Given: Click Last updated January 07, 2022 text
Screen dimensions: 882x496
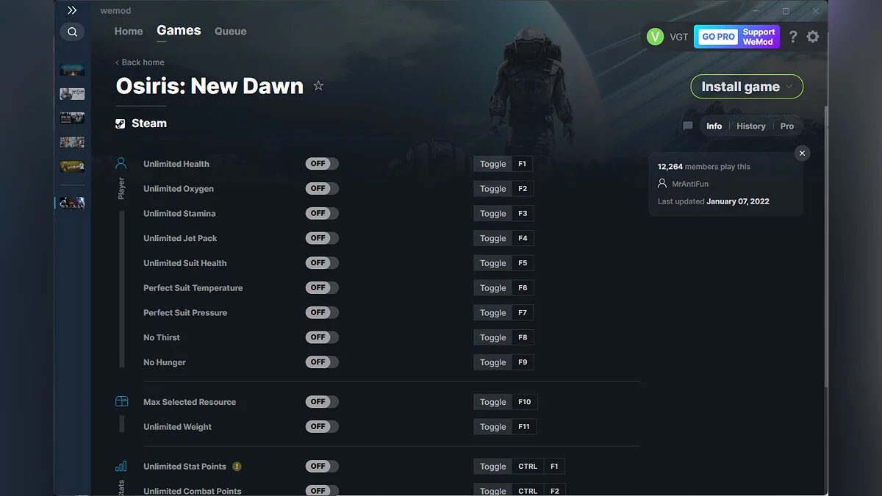Looking at the screenshot, I should tap(714, 201).
